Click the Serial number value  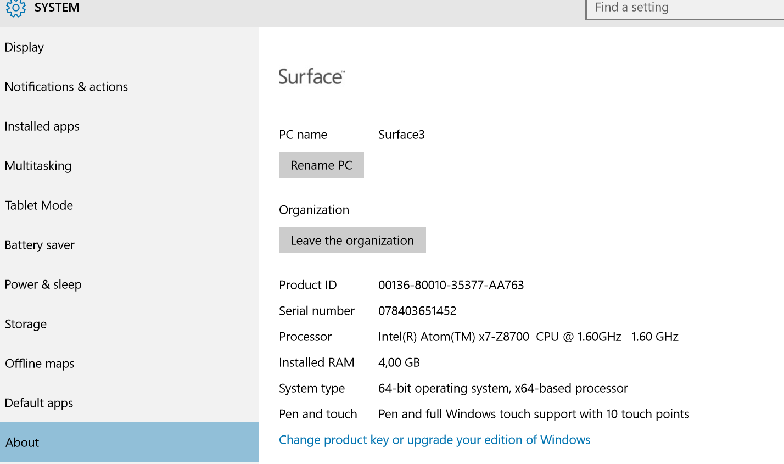coord(417,311)
